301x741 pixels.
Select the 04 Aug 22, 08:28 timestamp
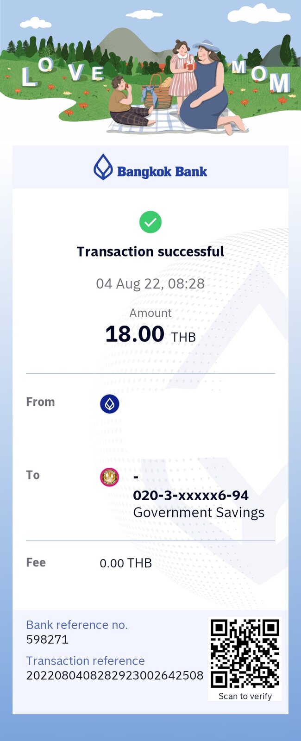[150, 283]
